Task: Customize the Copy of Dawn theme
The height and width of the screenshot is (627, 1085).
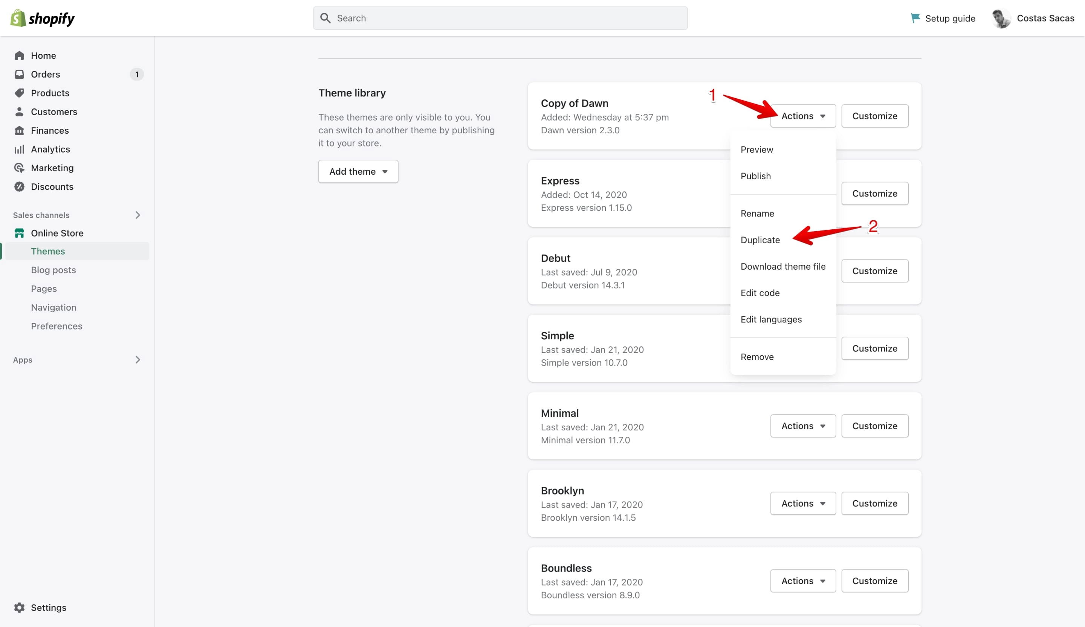Action: 874,116
